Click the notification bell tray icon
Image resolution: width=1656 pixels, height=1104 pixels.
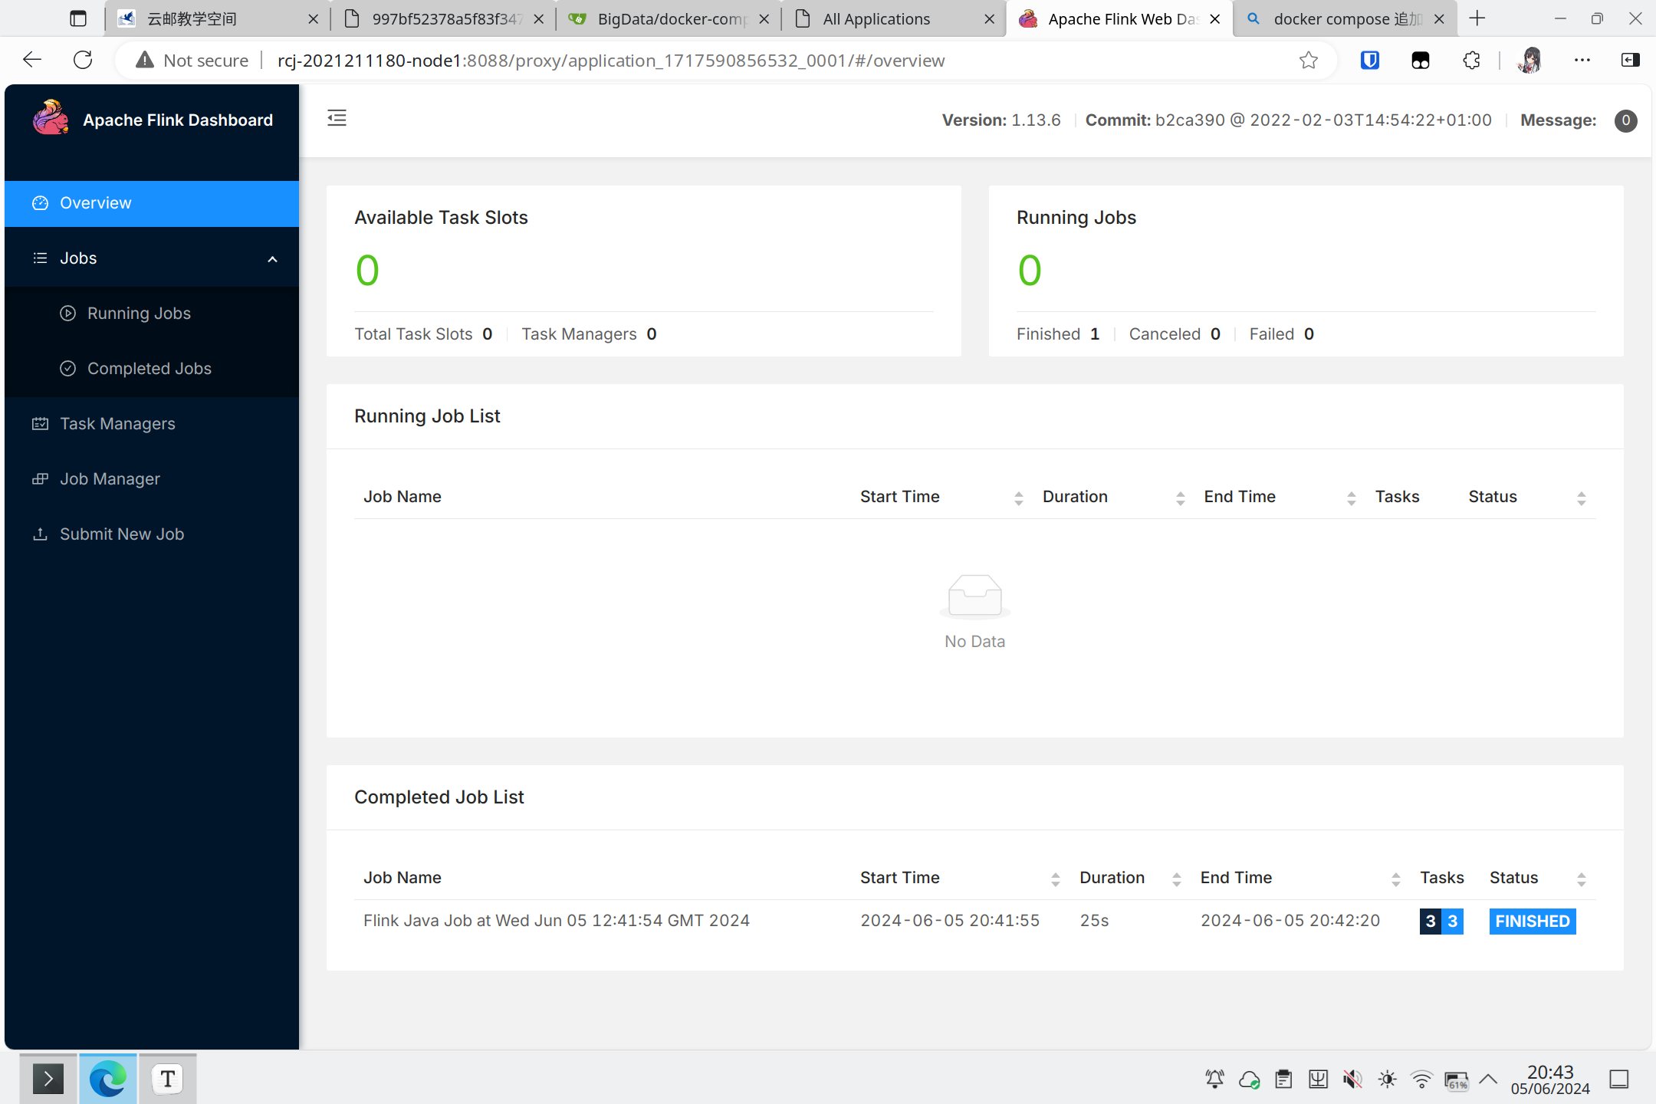[1215, 1079]
